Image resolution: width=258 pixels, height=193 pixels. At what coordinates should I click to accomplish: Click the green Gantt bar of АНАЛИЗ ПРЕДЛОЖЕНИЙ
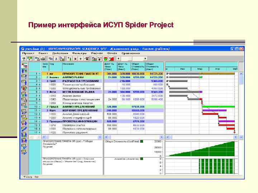point(218,107)
